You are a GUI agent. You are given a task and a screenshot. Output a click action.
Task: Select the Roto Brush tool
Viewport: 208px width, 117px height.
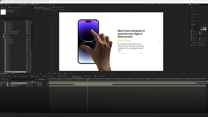coord(36,5)
